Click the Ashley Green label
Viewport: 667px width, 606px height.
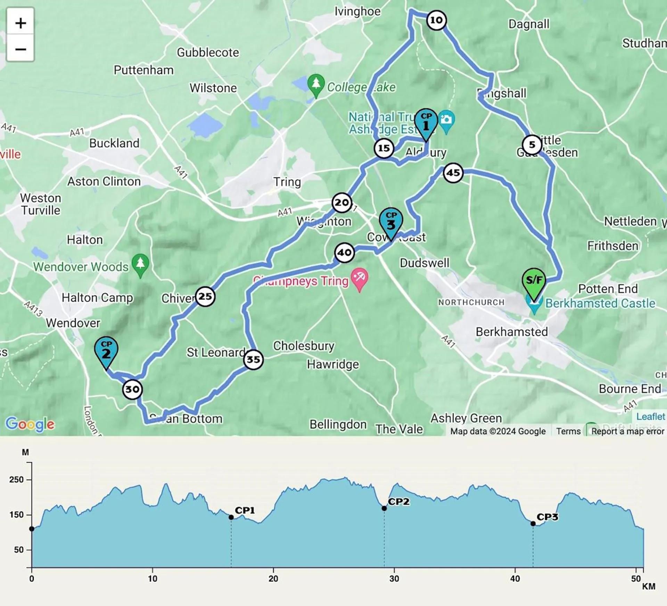[466, 418]
